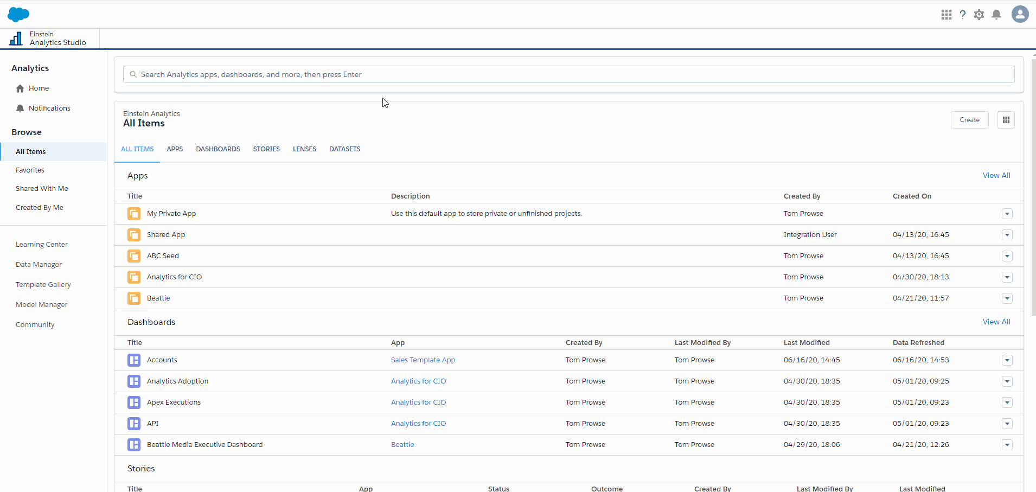The width and height of the screenshot is (1036, 492).
Task: Open Data Manager from sidebar
Action: coord(39,265)
